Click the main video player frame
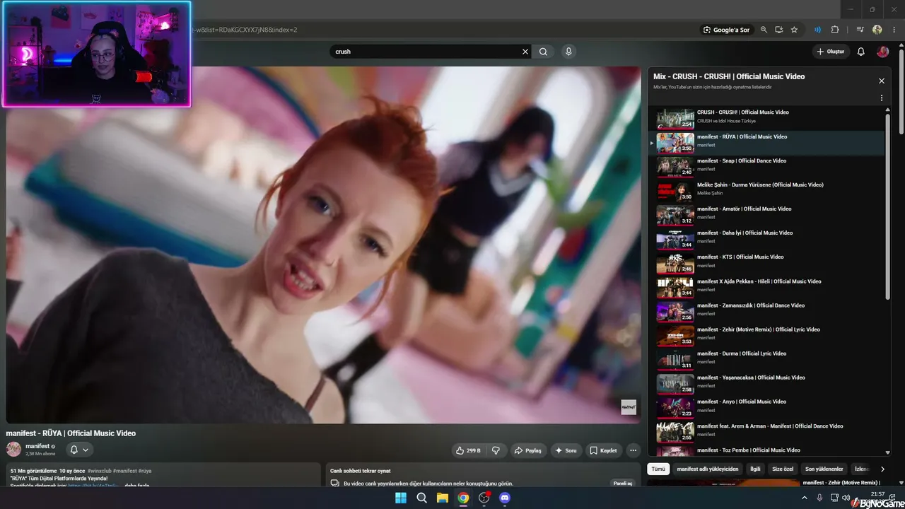905x509 pixels. 323,245
